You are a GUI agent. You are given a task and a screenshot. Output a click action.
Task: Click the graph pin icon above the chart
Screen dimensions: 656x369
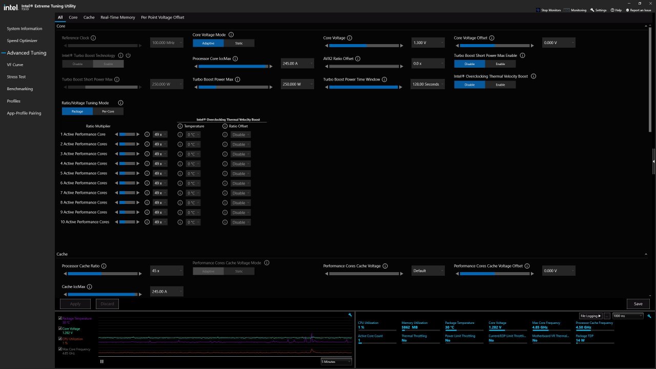tap(350, 314)
